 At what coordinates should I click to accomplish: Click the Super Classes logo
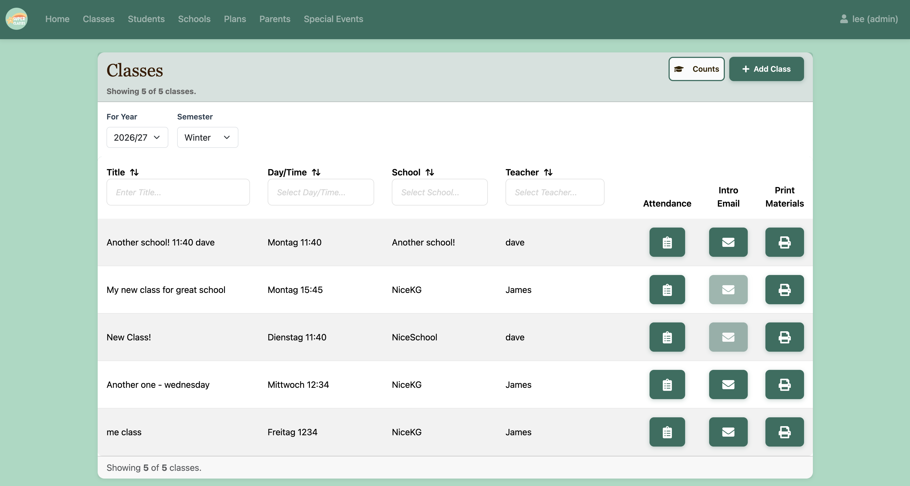tap(17, 19)
